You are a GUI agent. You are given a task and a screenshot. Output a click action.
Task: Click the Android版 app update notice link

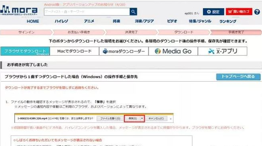tap(85, 4)
